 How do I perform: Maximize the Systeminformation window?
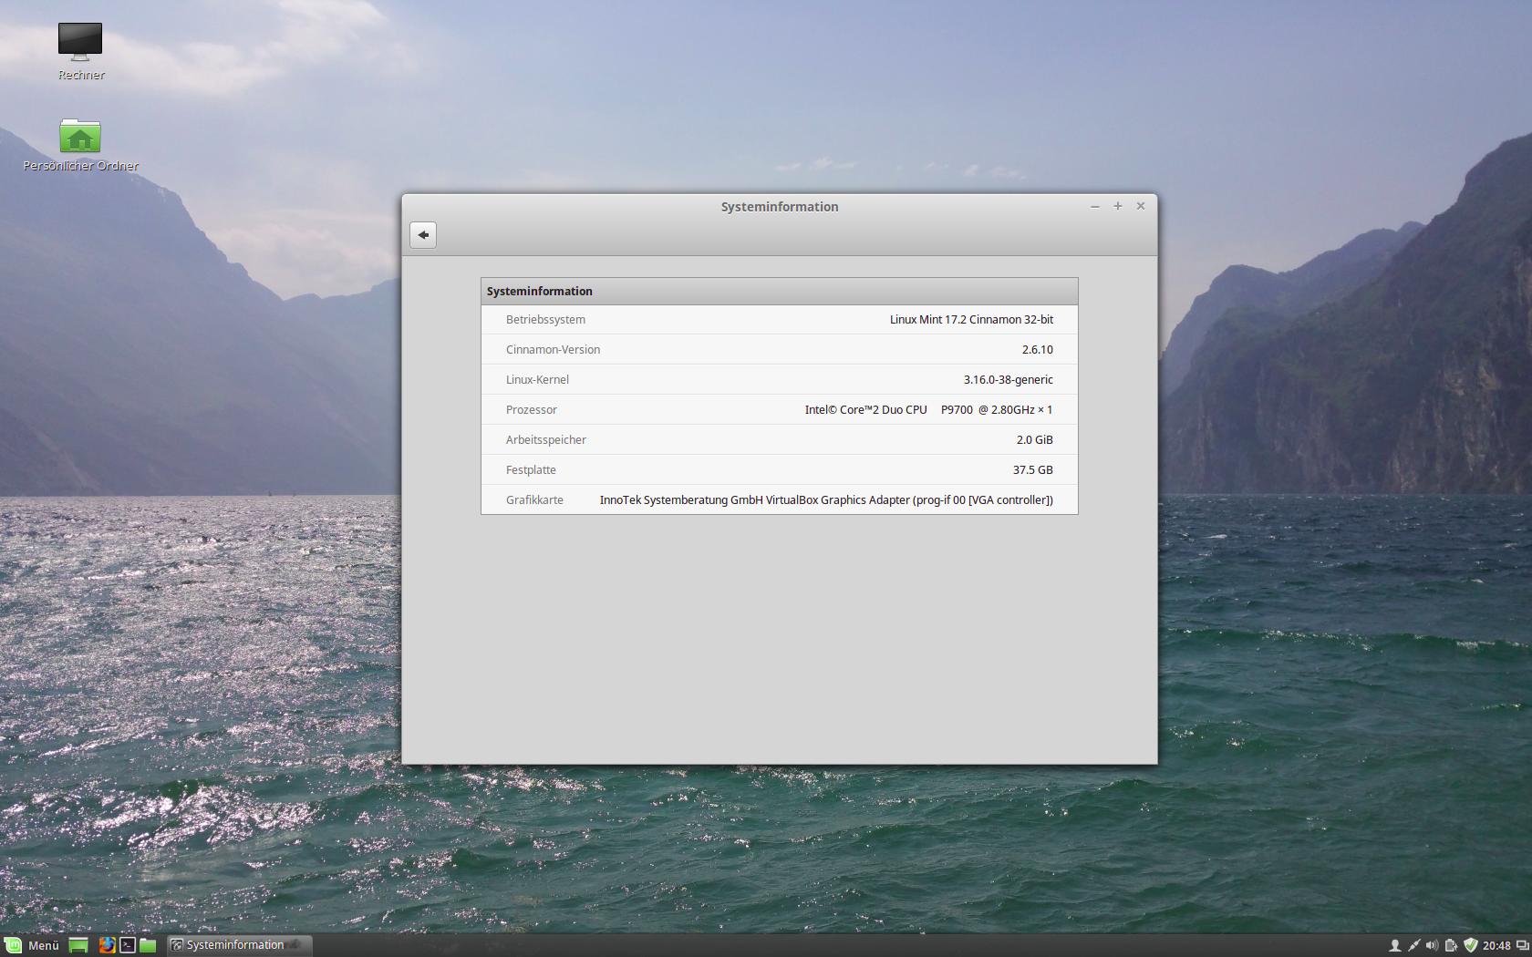pyautogui.click(x=1117, y=206)
